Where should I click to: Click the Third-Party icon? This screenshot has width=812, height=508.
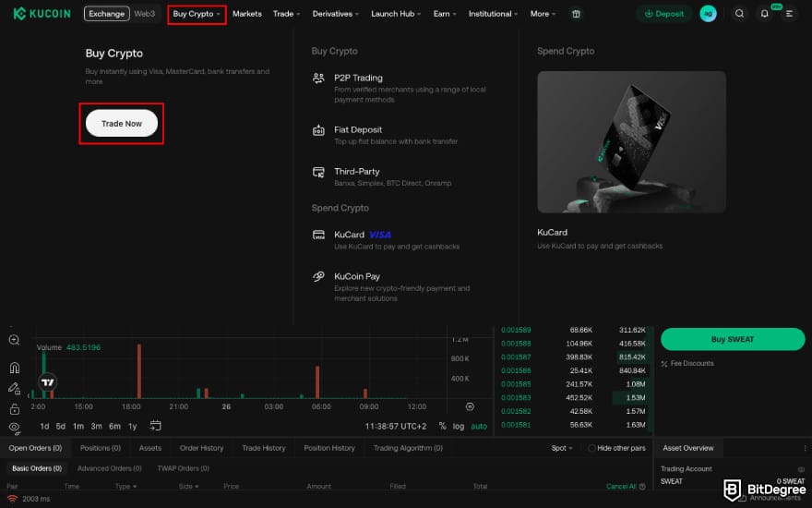(318, 172)
